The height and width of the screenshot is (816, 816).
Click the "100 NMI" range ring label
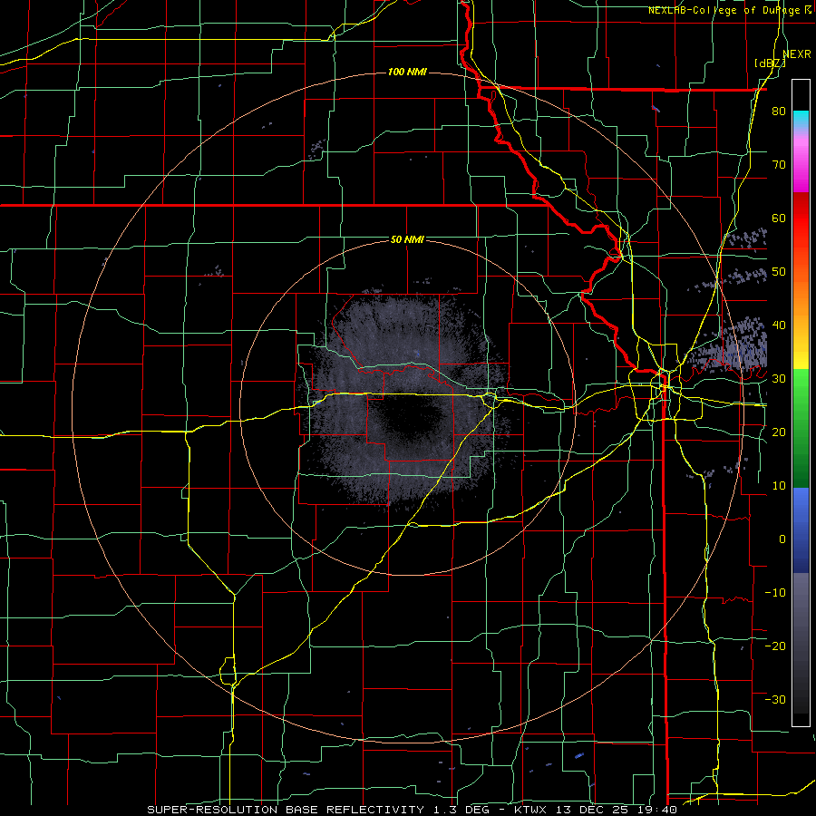(x=407, y=72)
